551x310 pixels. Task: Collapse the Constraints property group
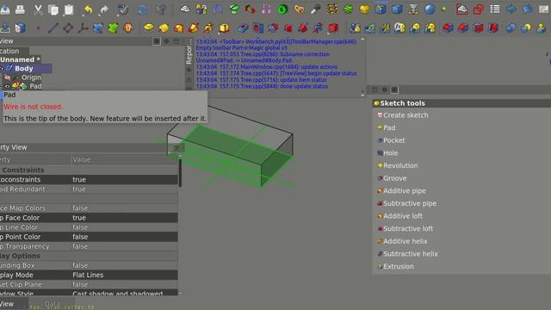click(23, 170)
